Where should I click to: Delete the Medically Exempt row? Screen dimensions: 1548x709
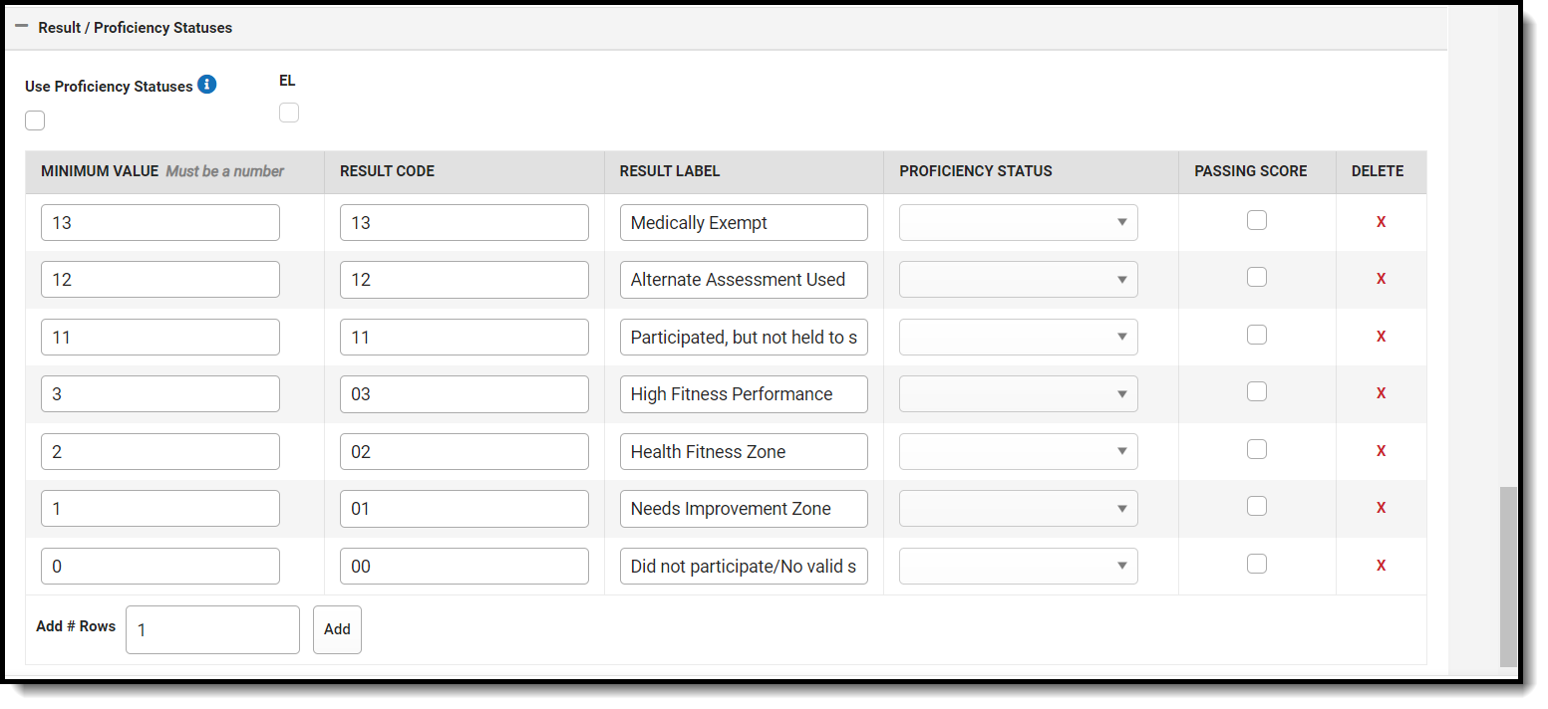click(1381, 222)
